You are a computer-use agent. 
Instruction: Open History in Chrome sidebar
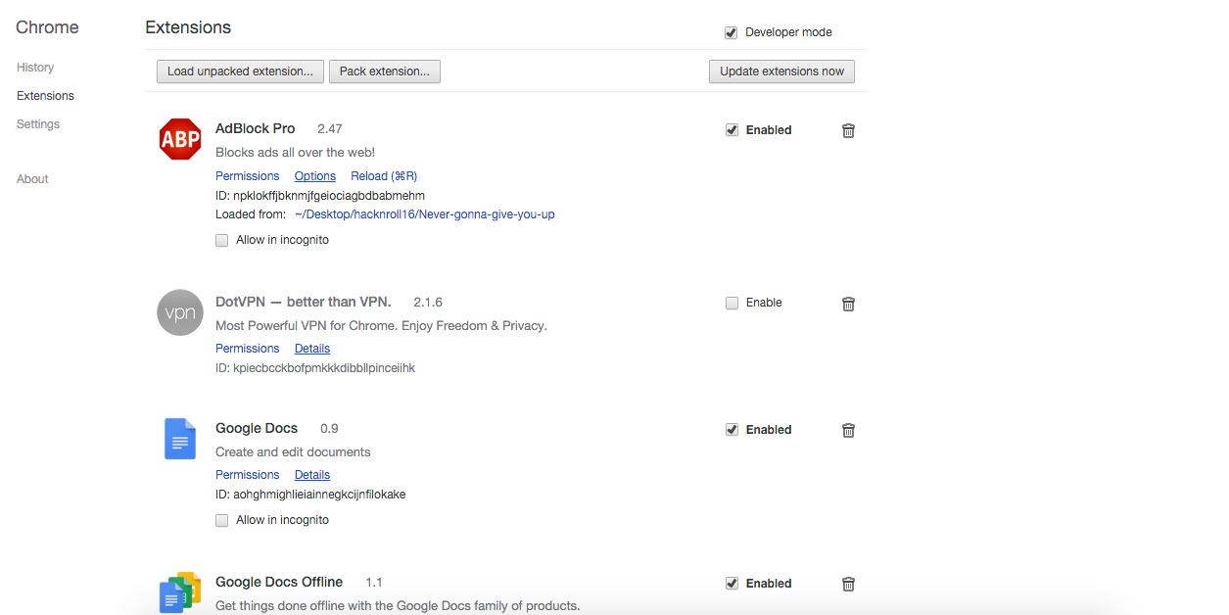35,68
